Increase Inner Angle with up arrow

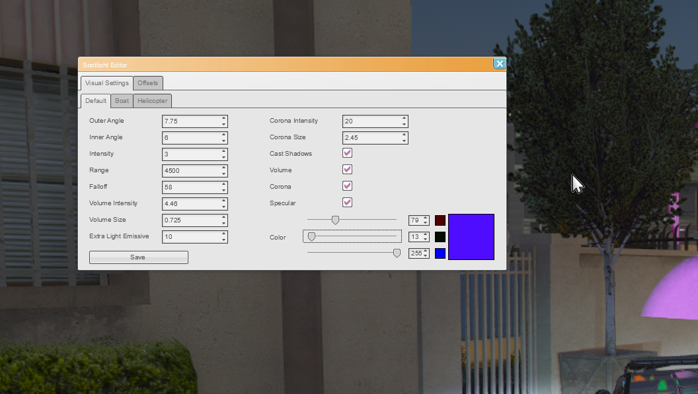pyautogui.click(x=224, y=135)
